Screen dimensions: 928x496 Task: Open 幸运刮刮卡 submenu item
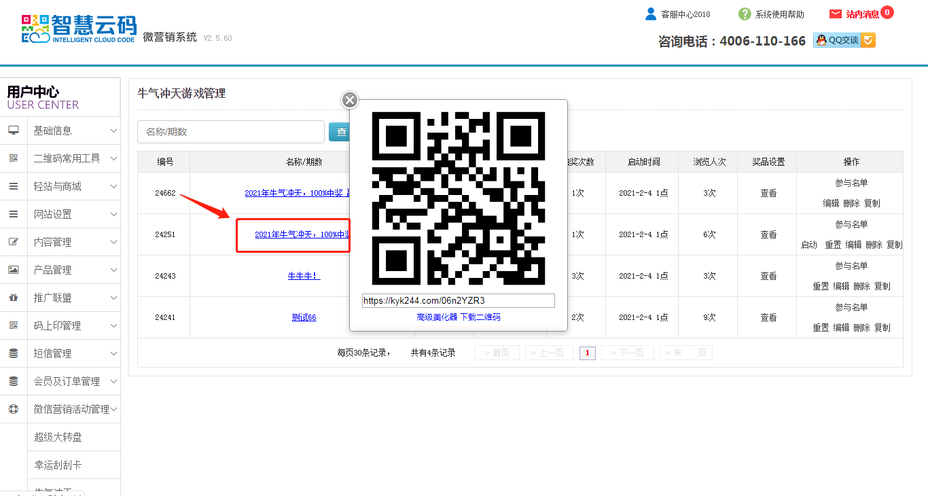click(x=58, y=465)
